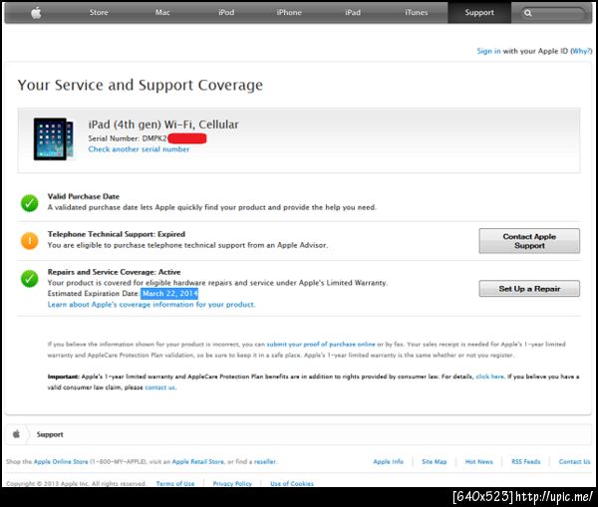Click the Why? link

pos(581,51)
